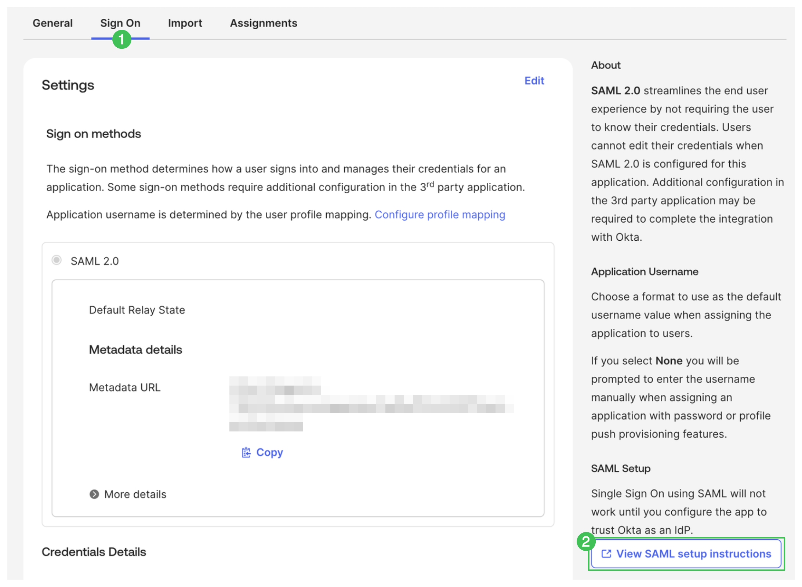This screenshot has width=802, height=587.
Task: Click the Metadata details heading
Action: click(x=135, y=349)
